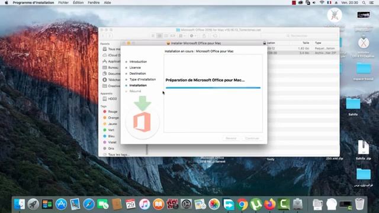Click the Revenir button in installer
Image resolution: width=379 pixels, height=213 pixels.
coord(231,138)
